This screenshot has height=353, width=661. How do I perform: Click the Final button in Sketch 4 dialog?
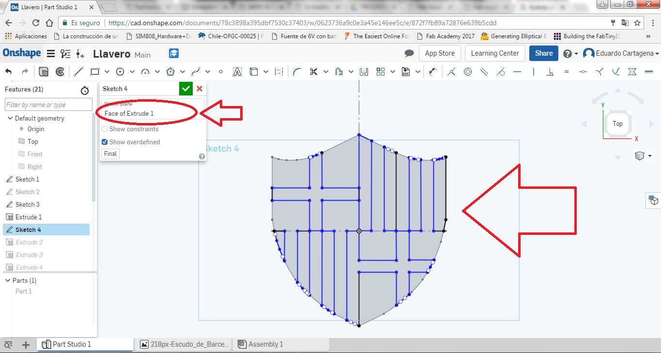tap(110, 153)
